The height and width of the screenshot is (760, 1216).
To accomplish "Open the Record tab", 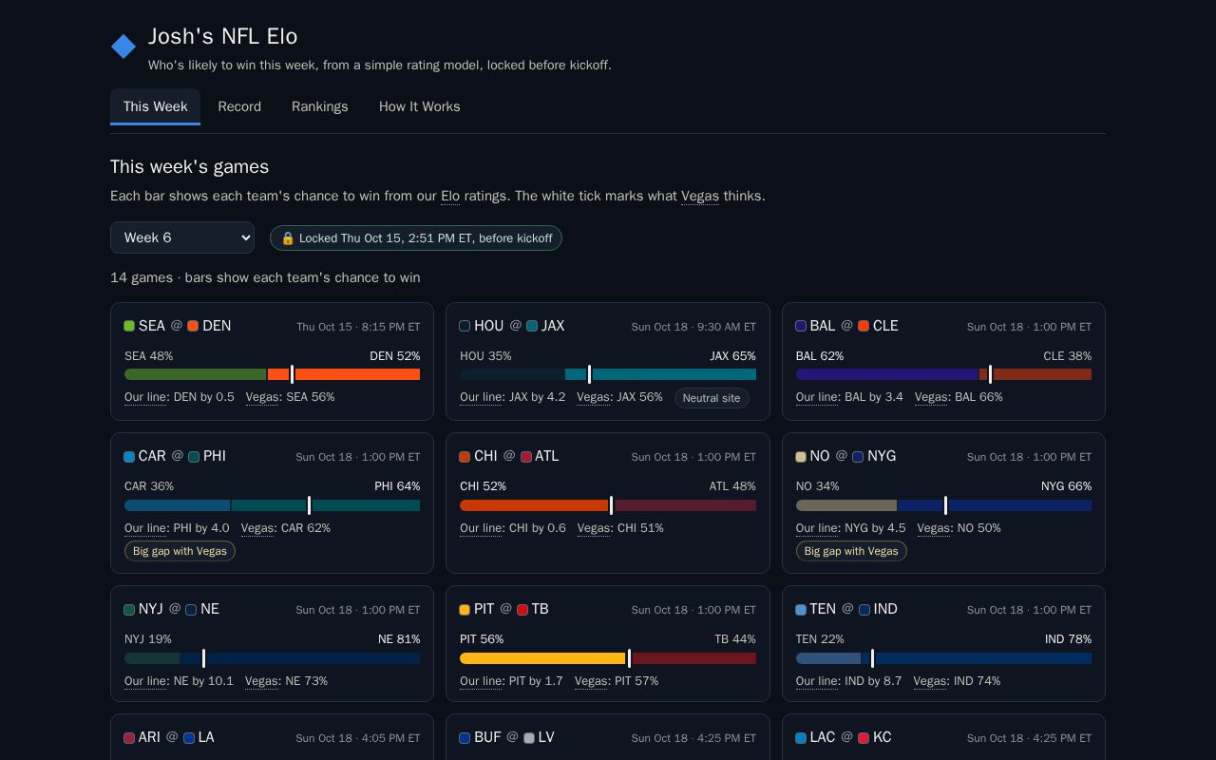I will click(x=239, y=106).
